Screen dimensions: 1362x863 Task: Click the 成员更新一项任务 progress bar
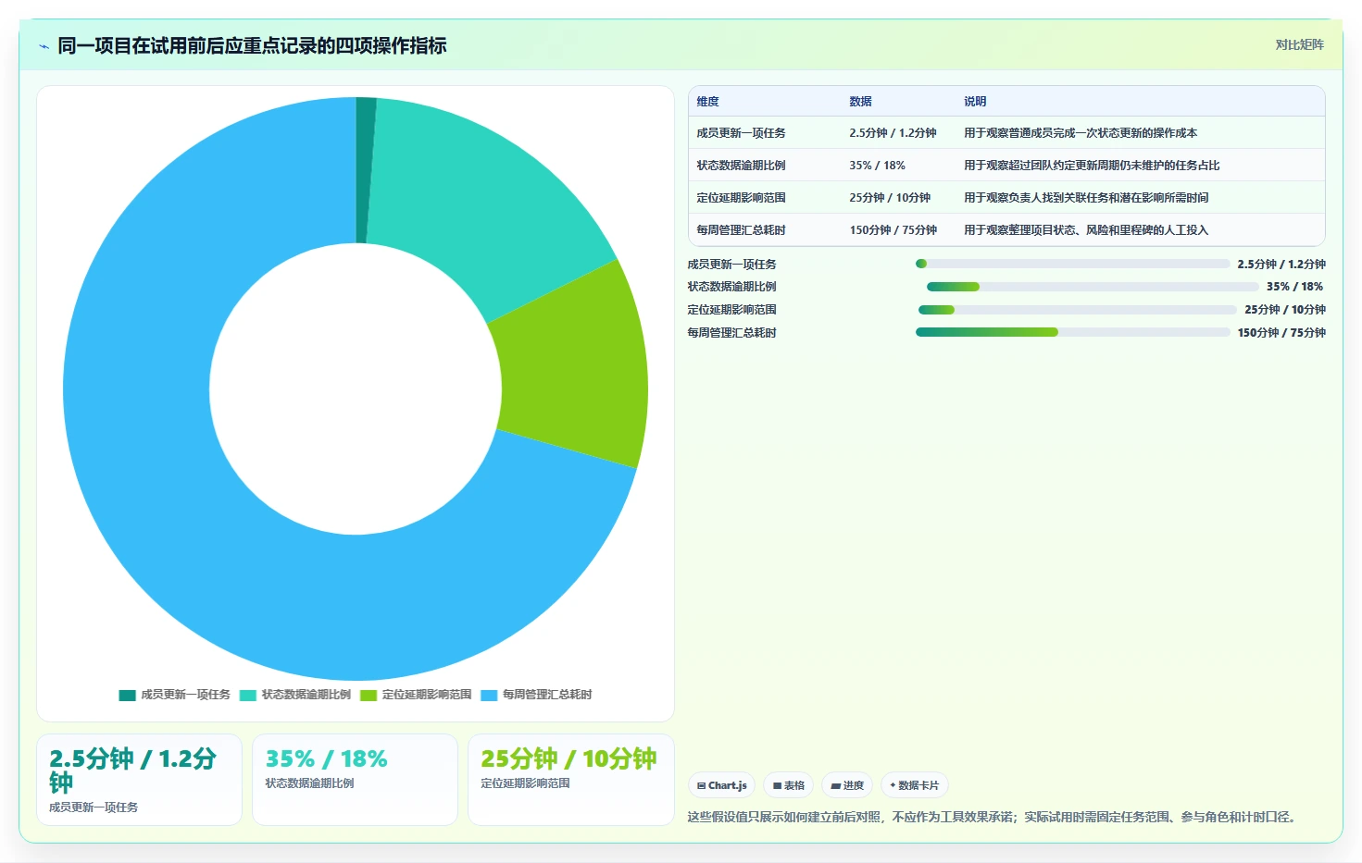click(x=1072, y=264)
